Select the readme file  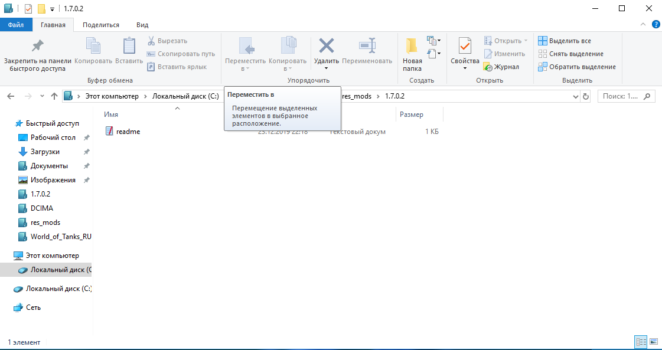128,132
